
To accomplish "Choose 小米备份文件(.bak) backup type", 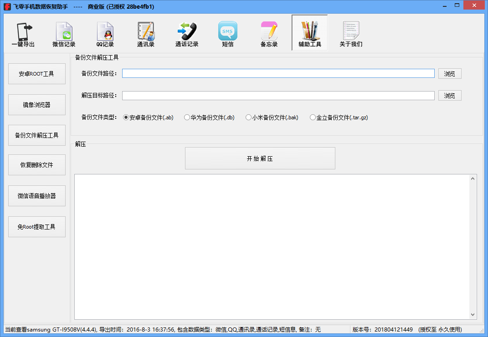I will (248, 117).
